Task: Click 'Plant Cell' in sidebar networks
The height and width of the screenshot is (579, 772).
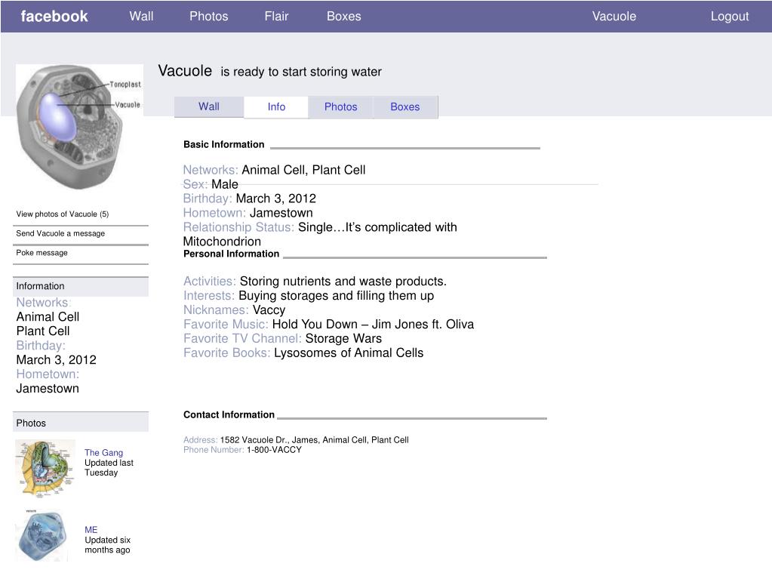Action: [43, 331]
